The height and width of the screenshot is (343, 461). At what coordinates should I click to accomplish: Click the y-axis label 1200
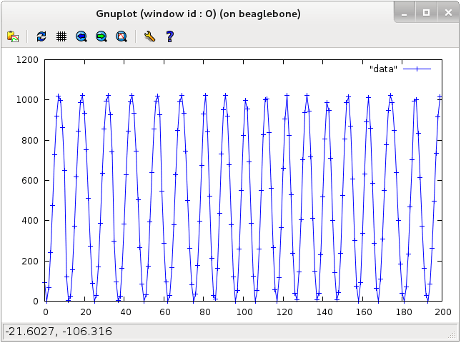[27, 60]
